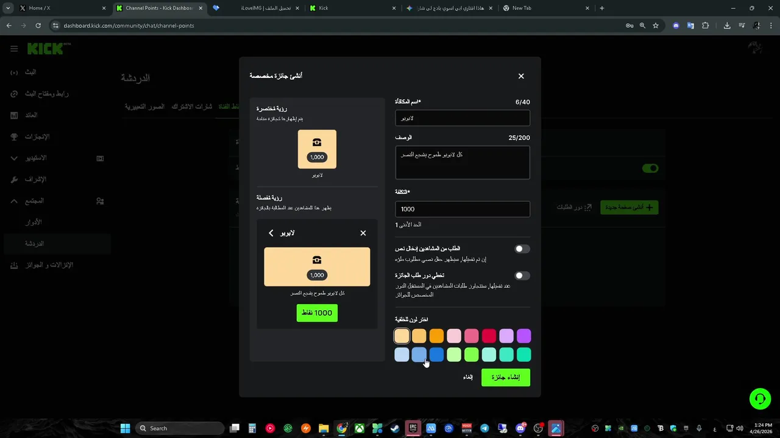Select the pale light blue color swatch

[x=402, y=354]
